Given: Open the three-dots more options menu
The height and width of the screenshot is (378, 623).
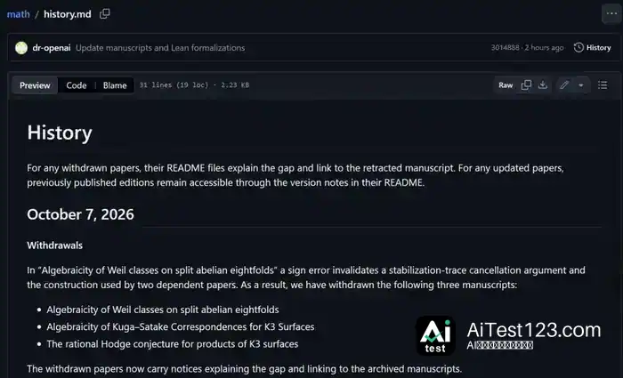Looking at the screenshot, I should click(x=611, y=13).
